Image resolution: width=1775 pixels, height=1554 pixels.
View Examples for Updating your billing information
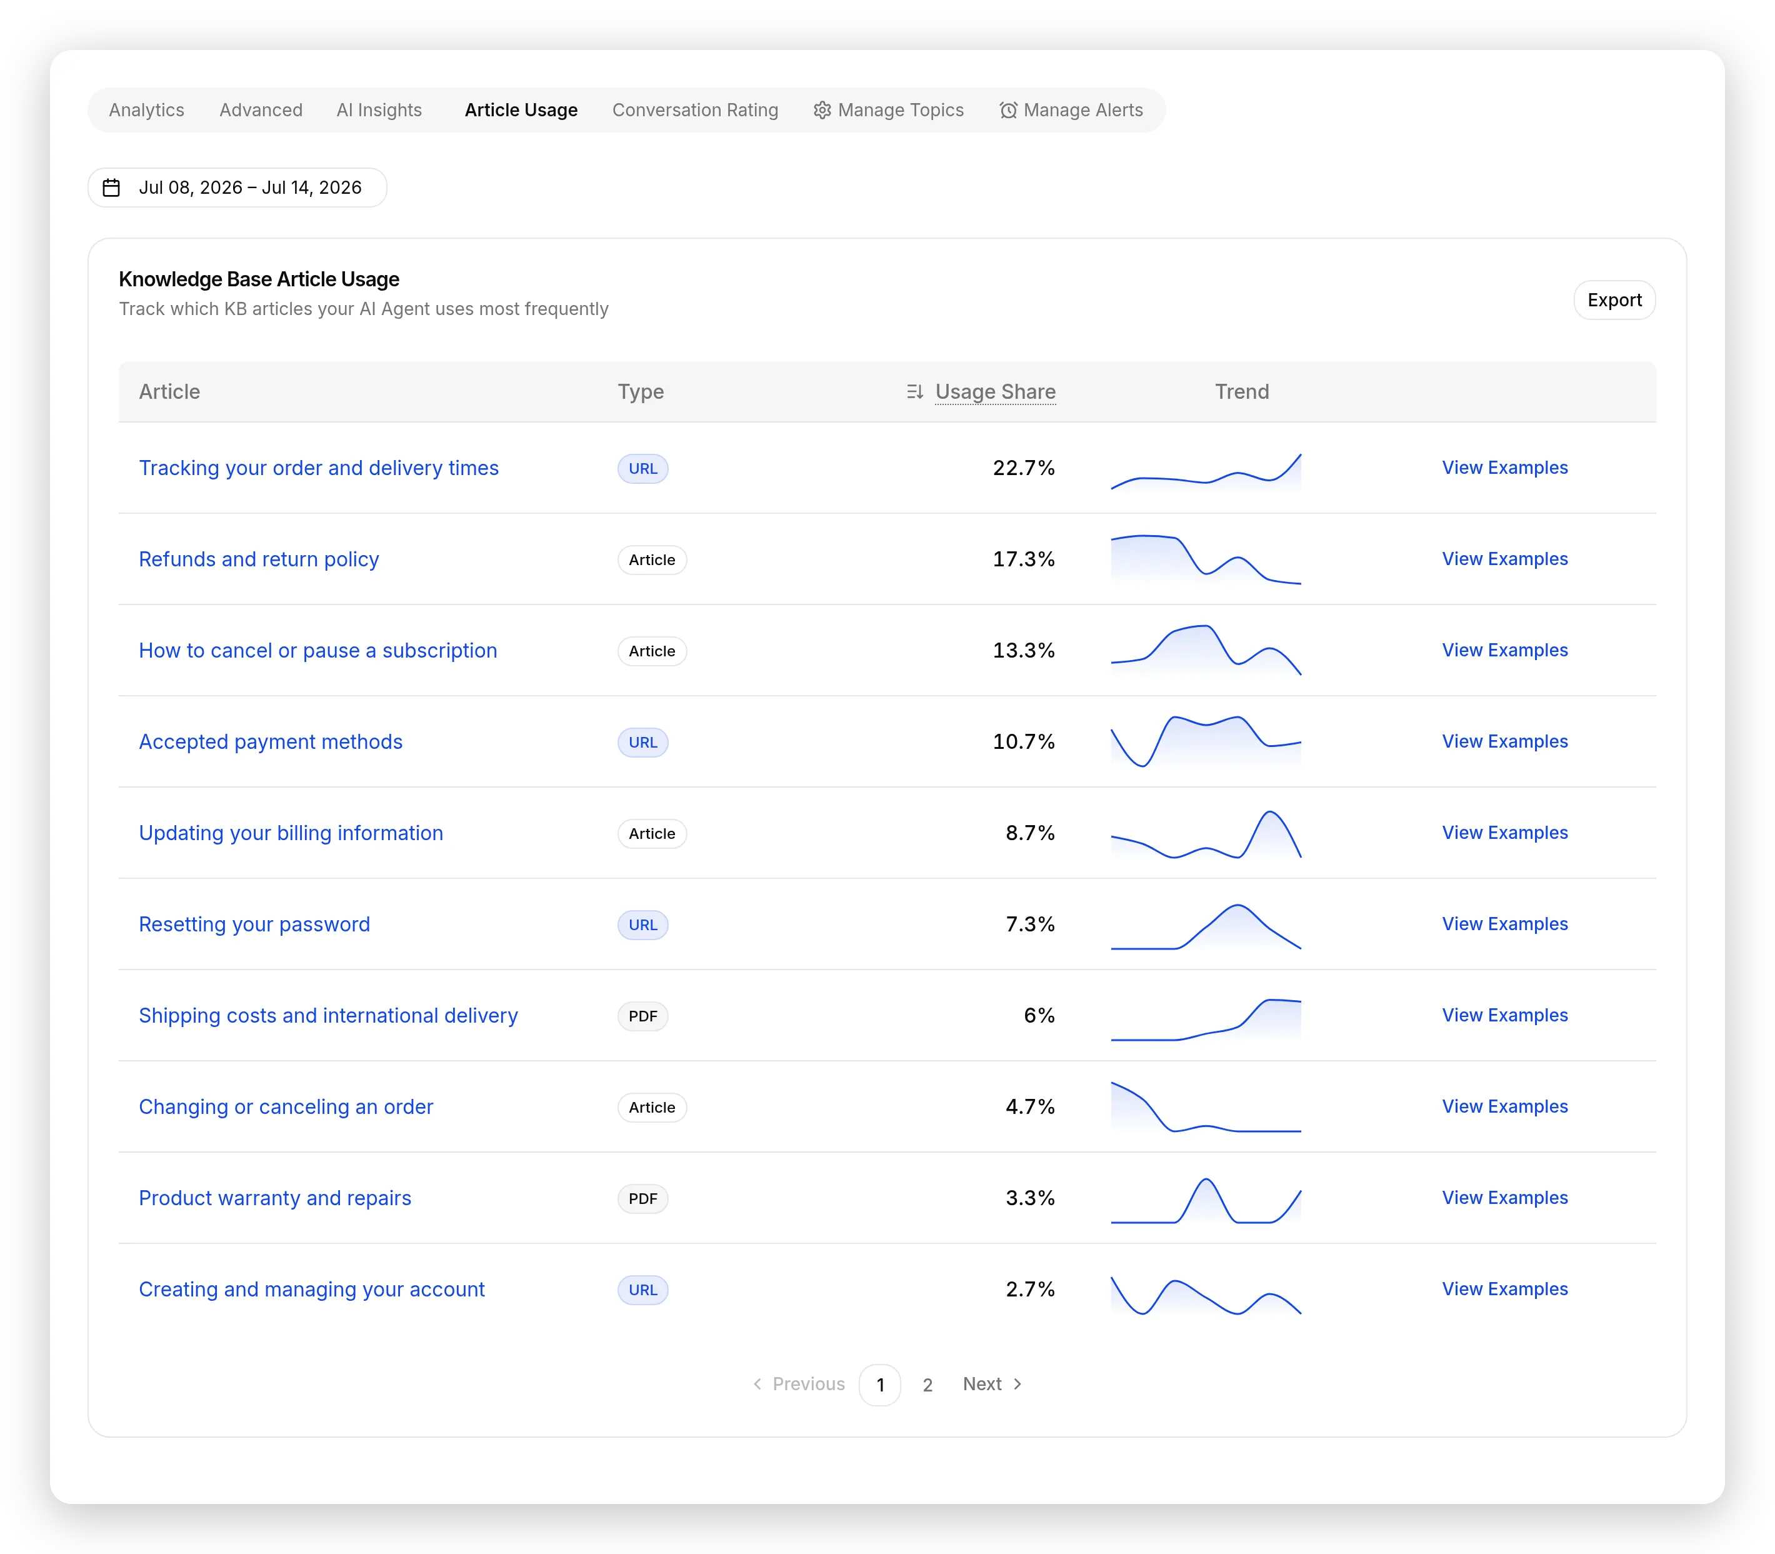tap(1504, 833)
